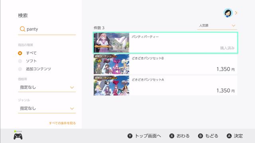Click the Y button top screen icon
Image resolution: width=255 pixels, height=143 pixels.
[x=130, y=136]
